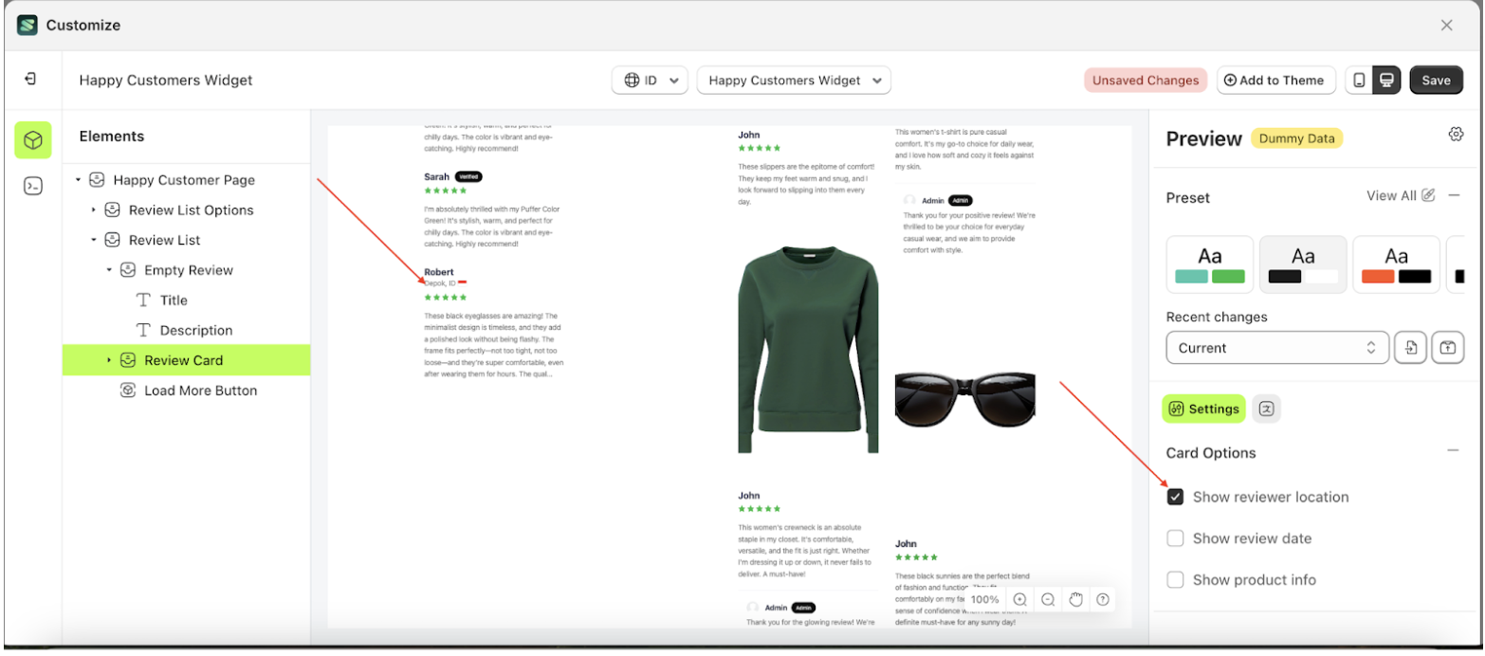
Task: Open the Preview settings gear icon
Action: click(1456, 135)
